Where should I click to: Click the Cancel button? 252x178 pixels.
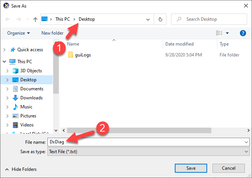point(229,168)
